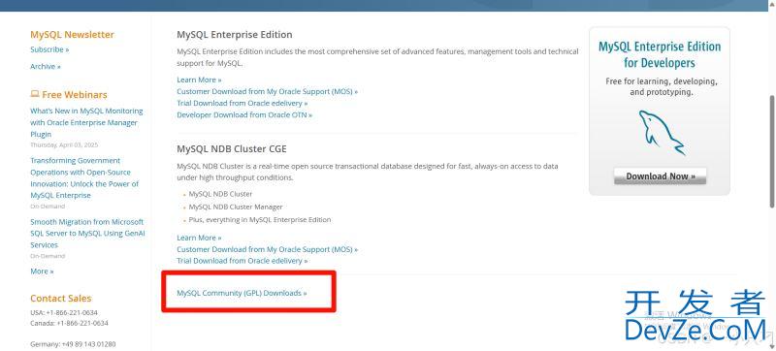Click the MySQL Newsletter heading
This screenshot has width=776, height=351.
point(72,35)
